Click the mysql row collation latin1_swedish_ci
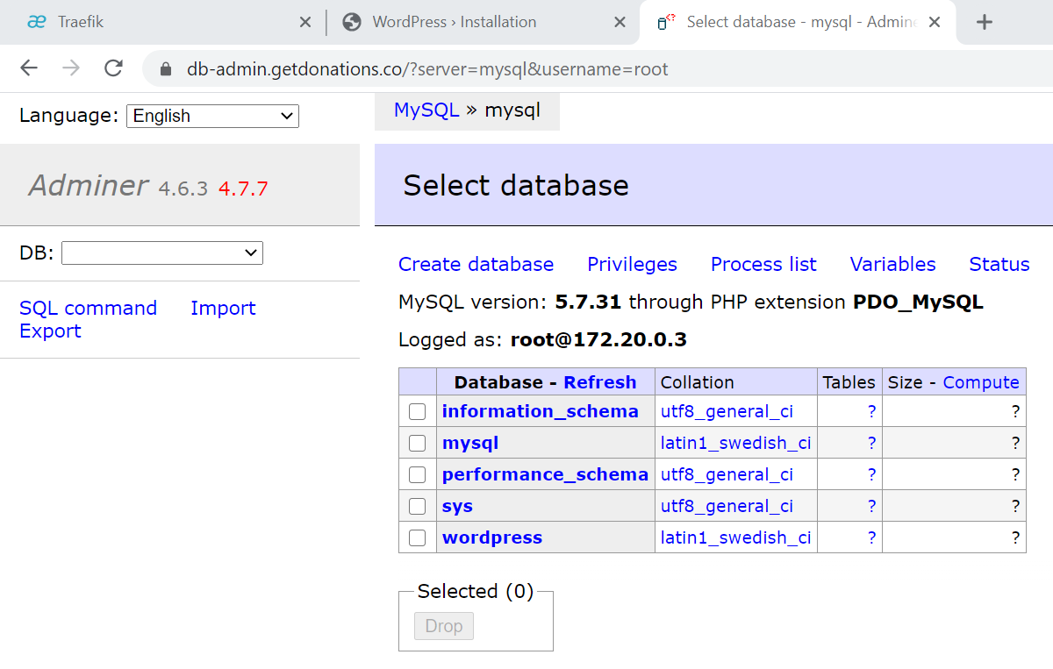 [x=736, y=443]
